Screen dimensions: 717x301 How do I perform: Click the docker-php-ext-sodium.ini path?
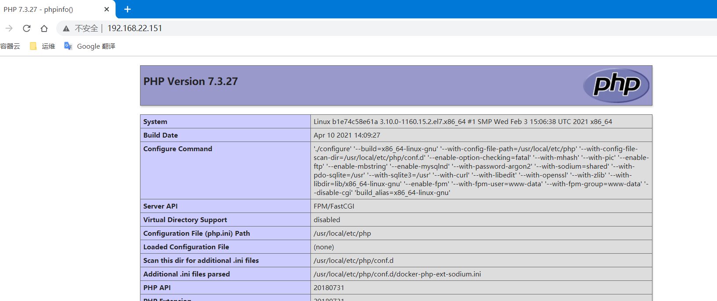pos(397,274)
